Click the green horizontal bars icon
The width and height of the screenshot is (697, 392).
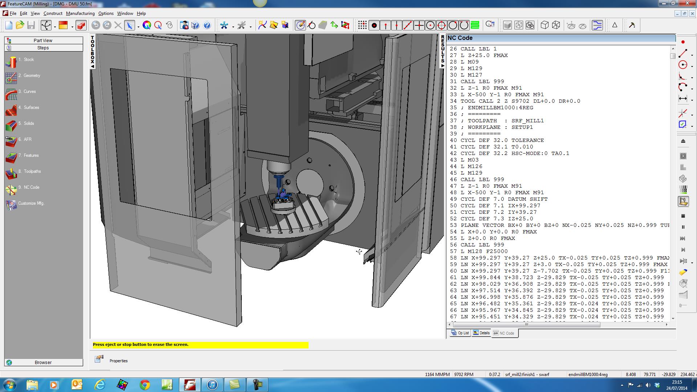coord(475,25)
